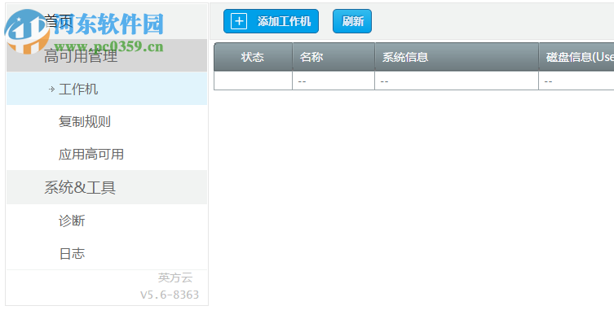Click the 状态 column header
This screenshot has height=319, width=614.
[253, 57]
